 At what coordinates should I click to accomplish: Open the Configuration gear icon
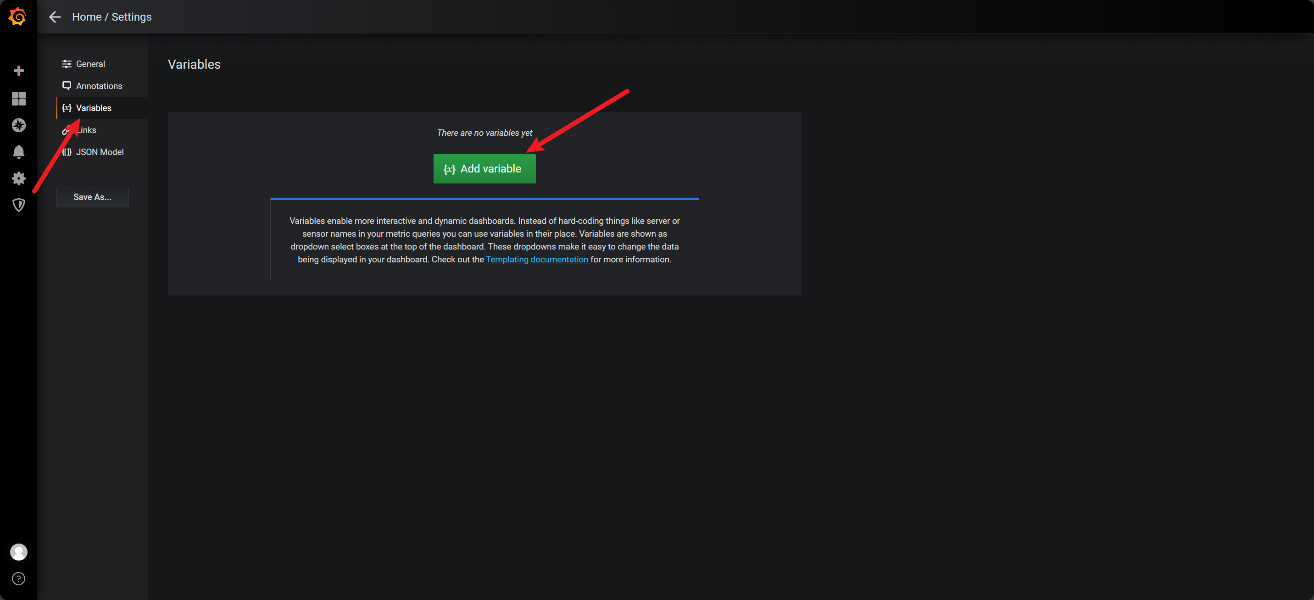18,178
